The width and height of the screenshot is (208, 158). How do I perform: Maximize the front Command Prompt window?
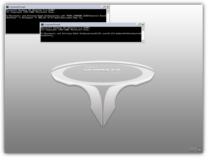click(x=139, y=24)
